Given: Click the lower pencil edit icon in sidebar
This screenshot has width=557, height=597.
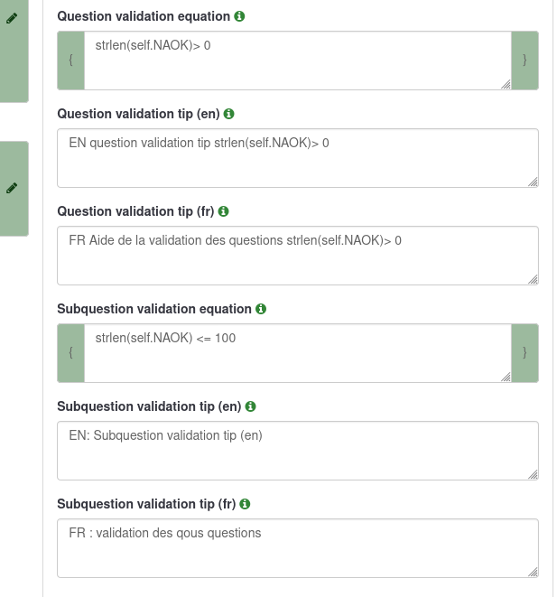Looking at the screenshot, I should pyautogui.click(x=12, y=188).
